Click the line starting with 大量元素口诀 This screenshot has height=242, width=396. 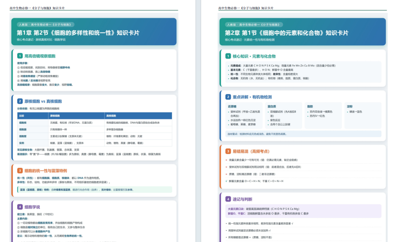(x=263, y=209)
